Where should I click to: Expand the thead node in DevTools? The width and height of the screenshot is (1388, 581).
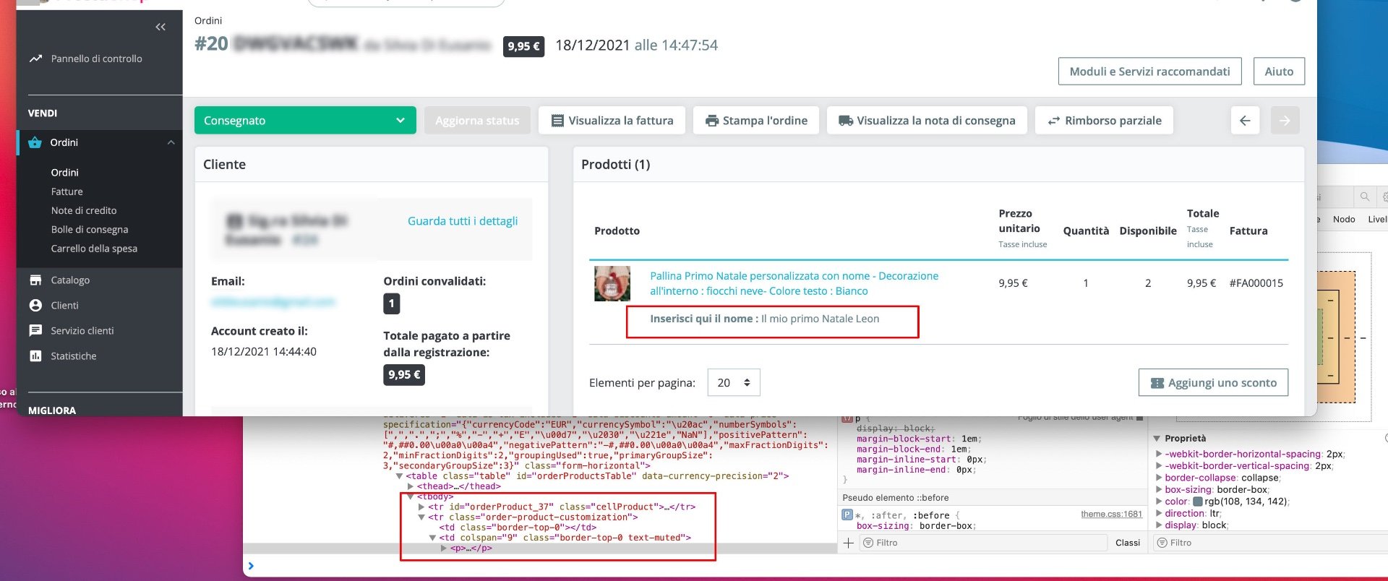click(411, 486)
